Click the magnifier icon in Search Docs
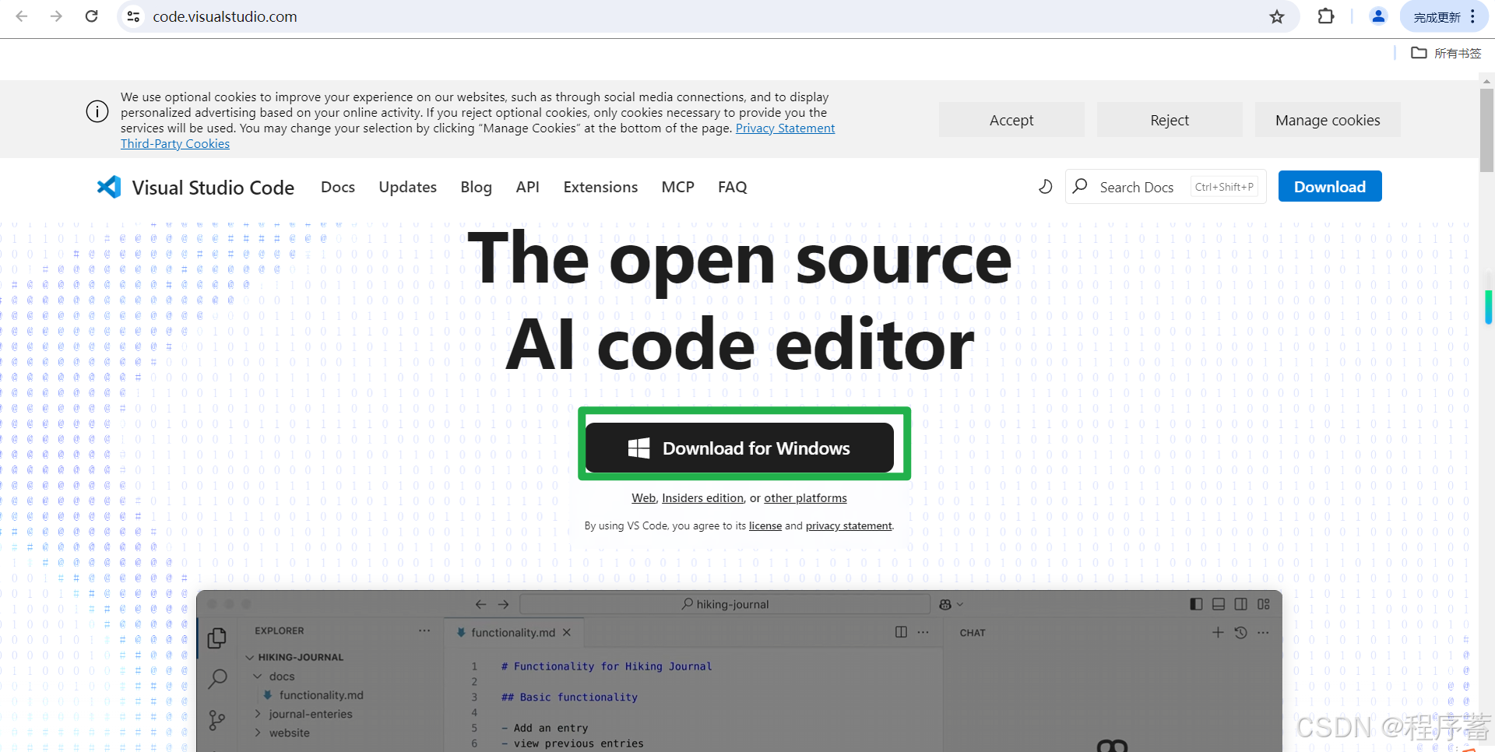The height and width of the screenshot is (752, 1495). point(1080,187)
